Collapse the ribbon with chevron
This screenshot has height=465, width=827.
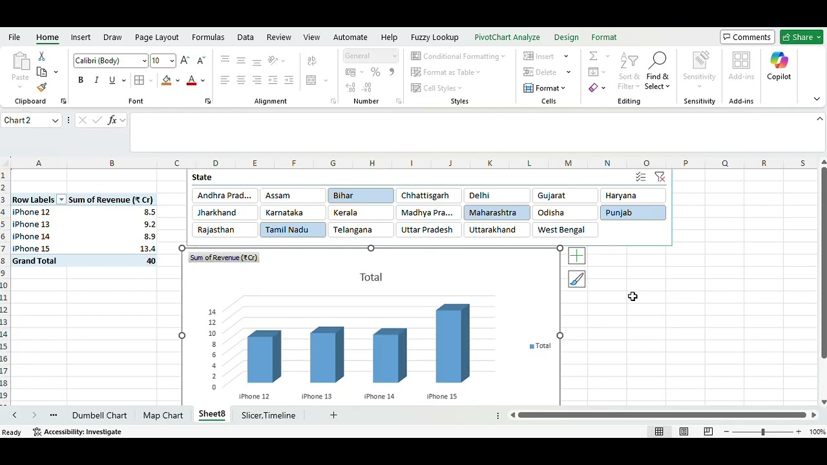(817, 99)
